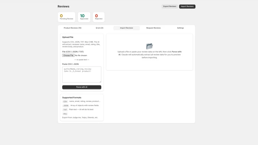Click the dark Import Reviews button at top
The height and width of the screenshot is (145, 258).
(187, 6)
